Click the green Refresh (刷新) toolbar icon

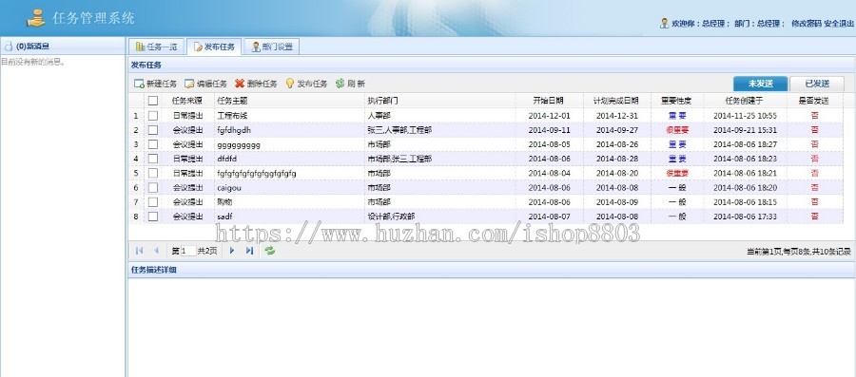click(340, 84)
